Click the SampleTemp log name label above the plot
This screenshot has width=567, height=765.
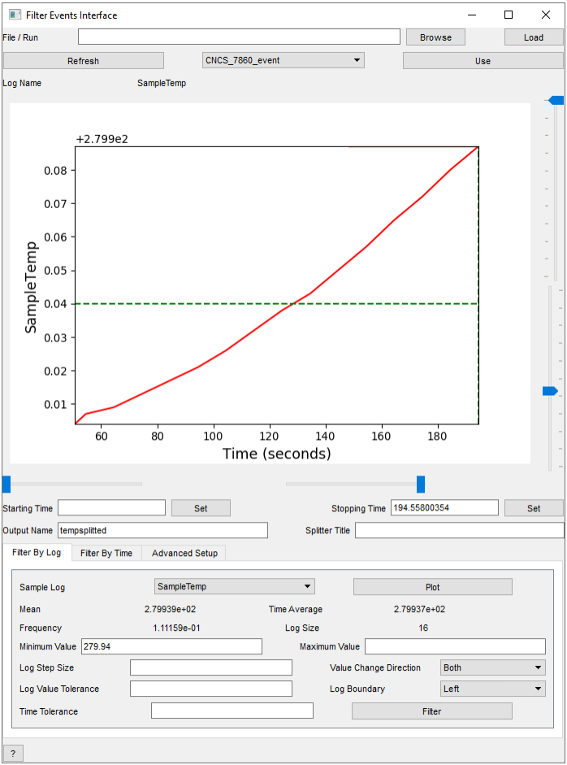pyautogui.click(x=162, y=84)
